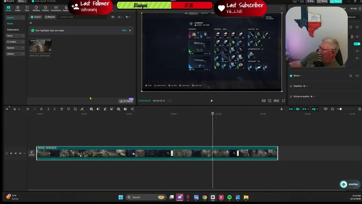This screenshot has height=204, width=362.
Task: Click the add track plus icon
Action: tap(7, 109)
